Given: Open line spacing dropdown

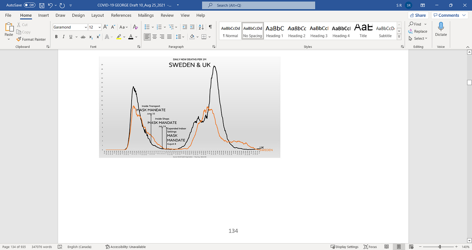Looking at the screenshot, I should 179,37.
